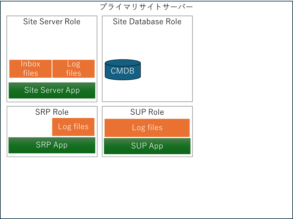293x219 pixels.
Task: Click the プライマリサイトサーバー title text
Action: (146, 7)
